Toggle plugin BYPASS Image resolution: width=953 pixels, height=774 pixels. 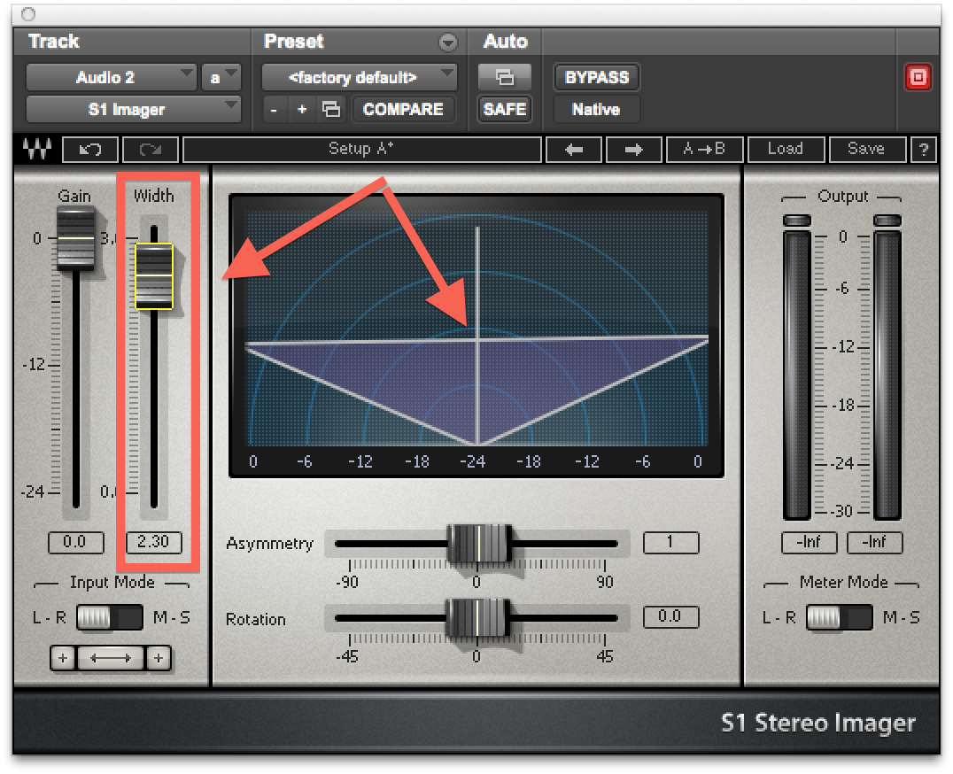pyautogui.click(x=596, y=78)
